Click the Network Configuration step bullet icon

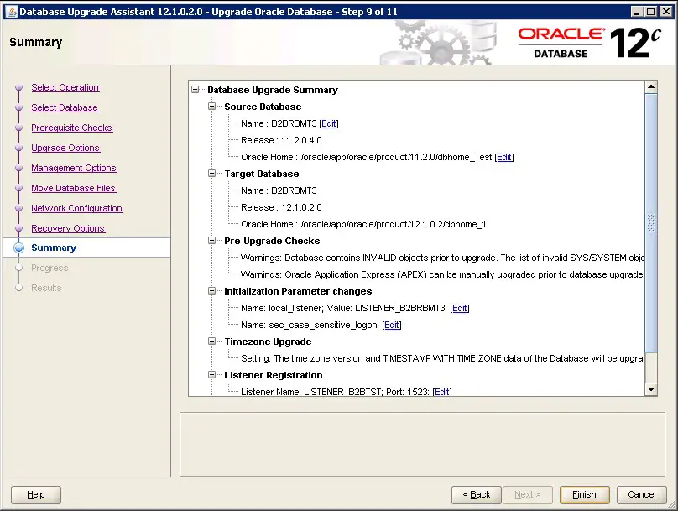click(18, 208)
